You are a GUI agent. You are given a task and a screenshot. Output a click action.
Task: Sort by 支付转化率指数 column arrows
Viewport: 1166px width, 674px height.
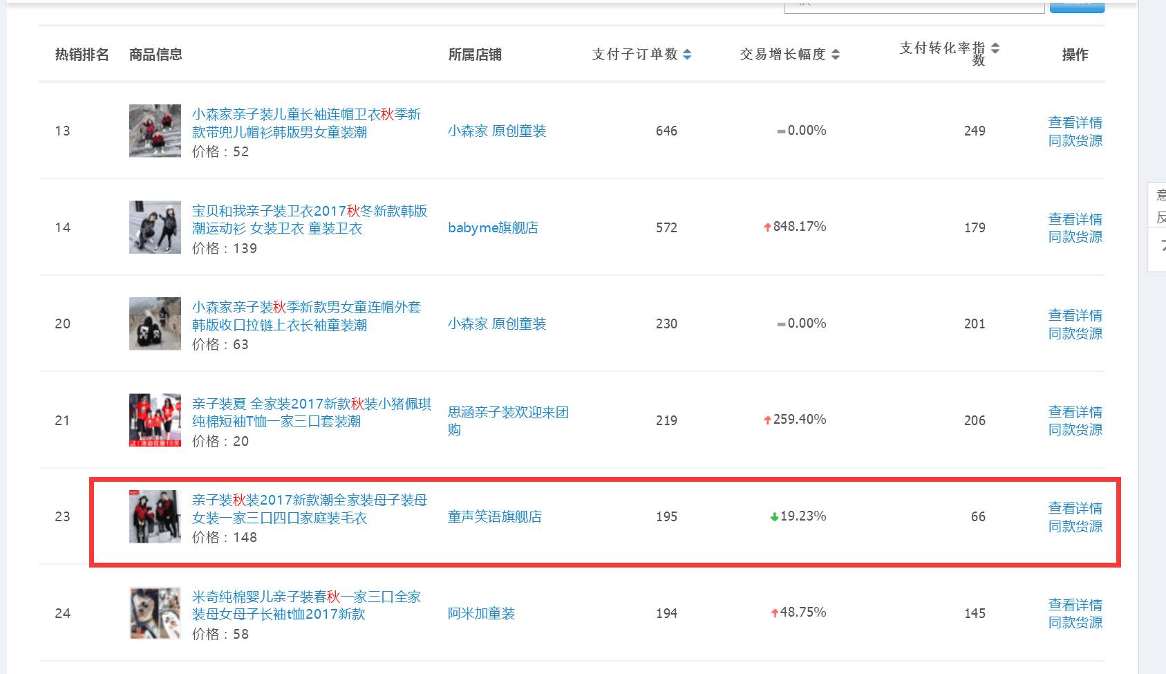tap(995, 48)
